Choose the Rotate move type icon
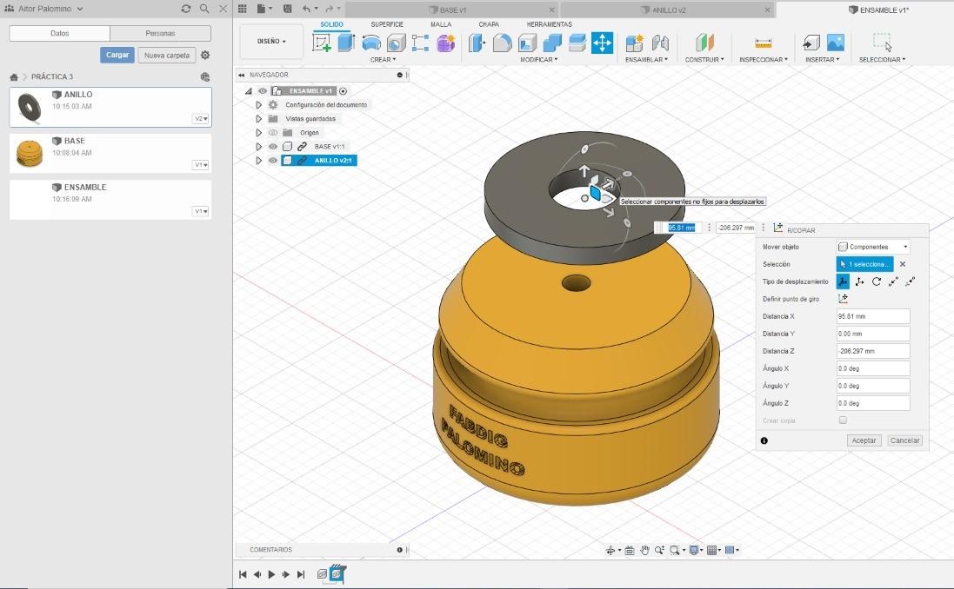The height and width of the screenshot is (589, 954). [877, 281]
